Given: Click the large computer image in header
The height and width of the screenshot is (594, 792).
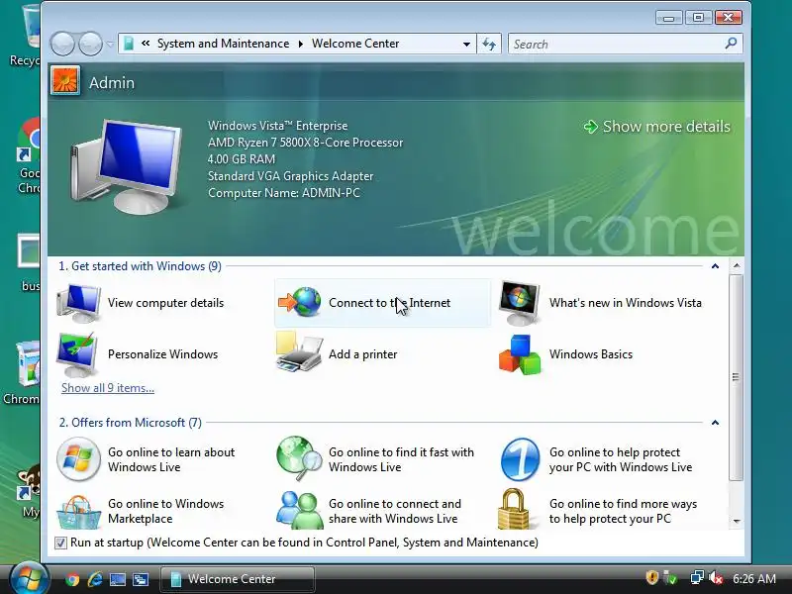Looking at the screenshot, I should (128, 166).
